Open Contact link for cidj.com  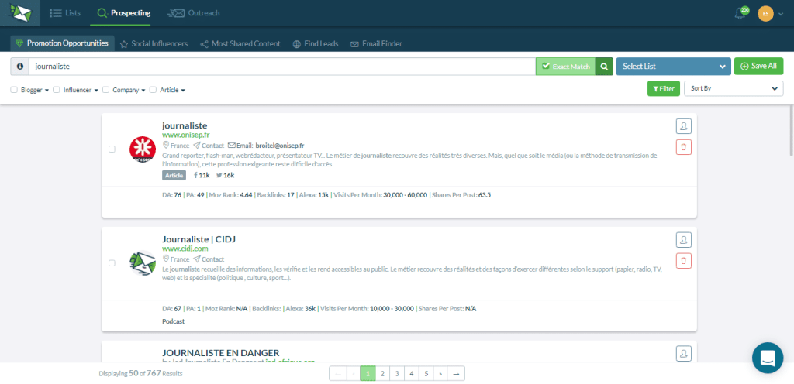pyautogui.click(x=209, y=259)
